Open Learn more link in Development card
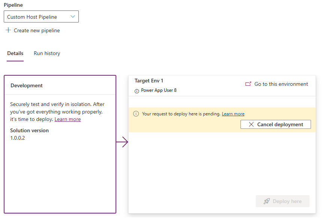The width and height of the screenshot is (323, 218). [x=68, y=119]
